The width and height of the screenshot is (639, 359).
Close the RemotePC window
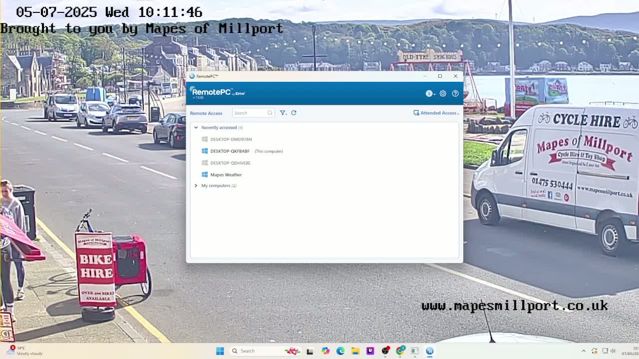coord(455,76)
